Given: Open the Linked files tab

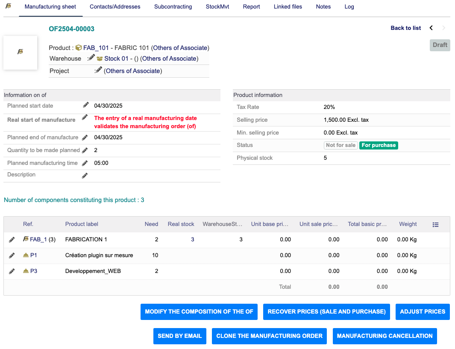Looking at the screenshot, I should (x=288, y=7).
